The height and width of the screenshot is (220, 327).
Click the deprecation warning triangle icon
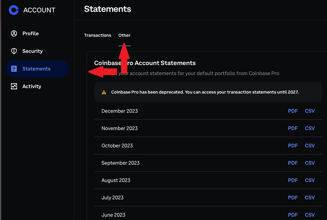point(104,92)
